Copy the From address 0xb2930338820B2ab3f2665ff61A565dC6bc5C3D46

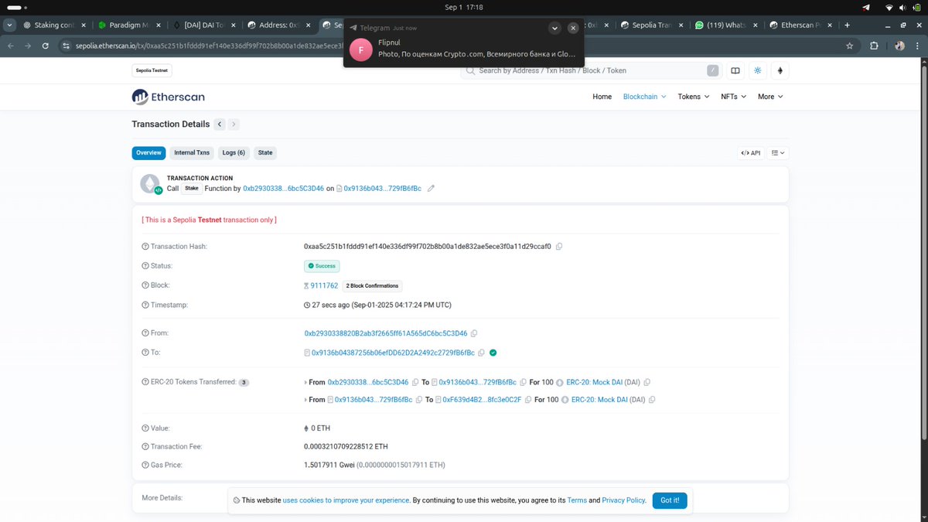tap(474, 333)
